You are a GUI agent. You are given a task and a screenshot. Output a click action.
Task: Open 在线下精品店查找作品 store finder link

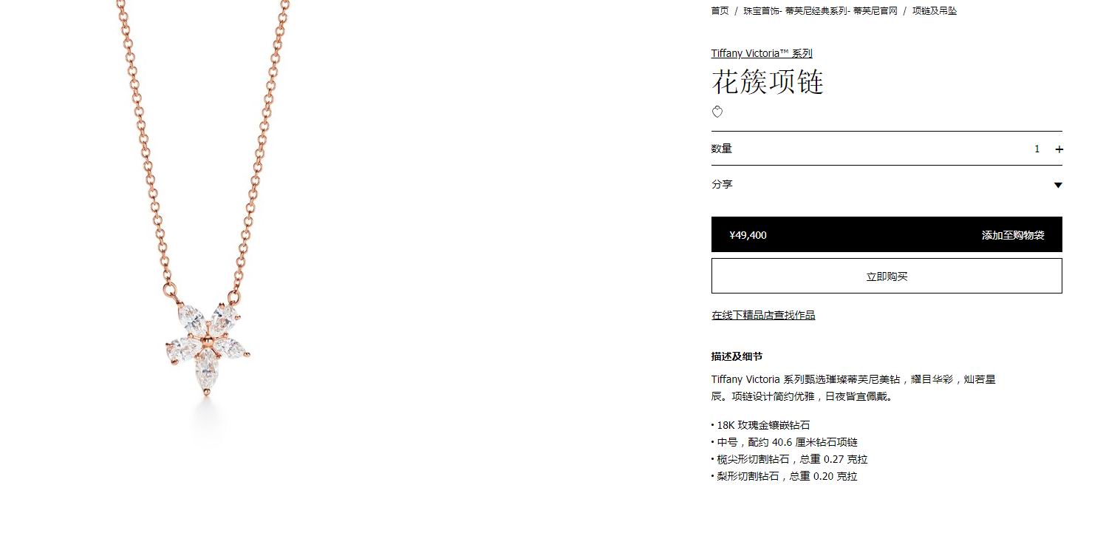[763, 316]
